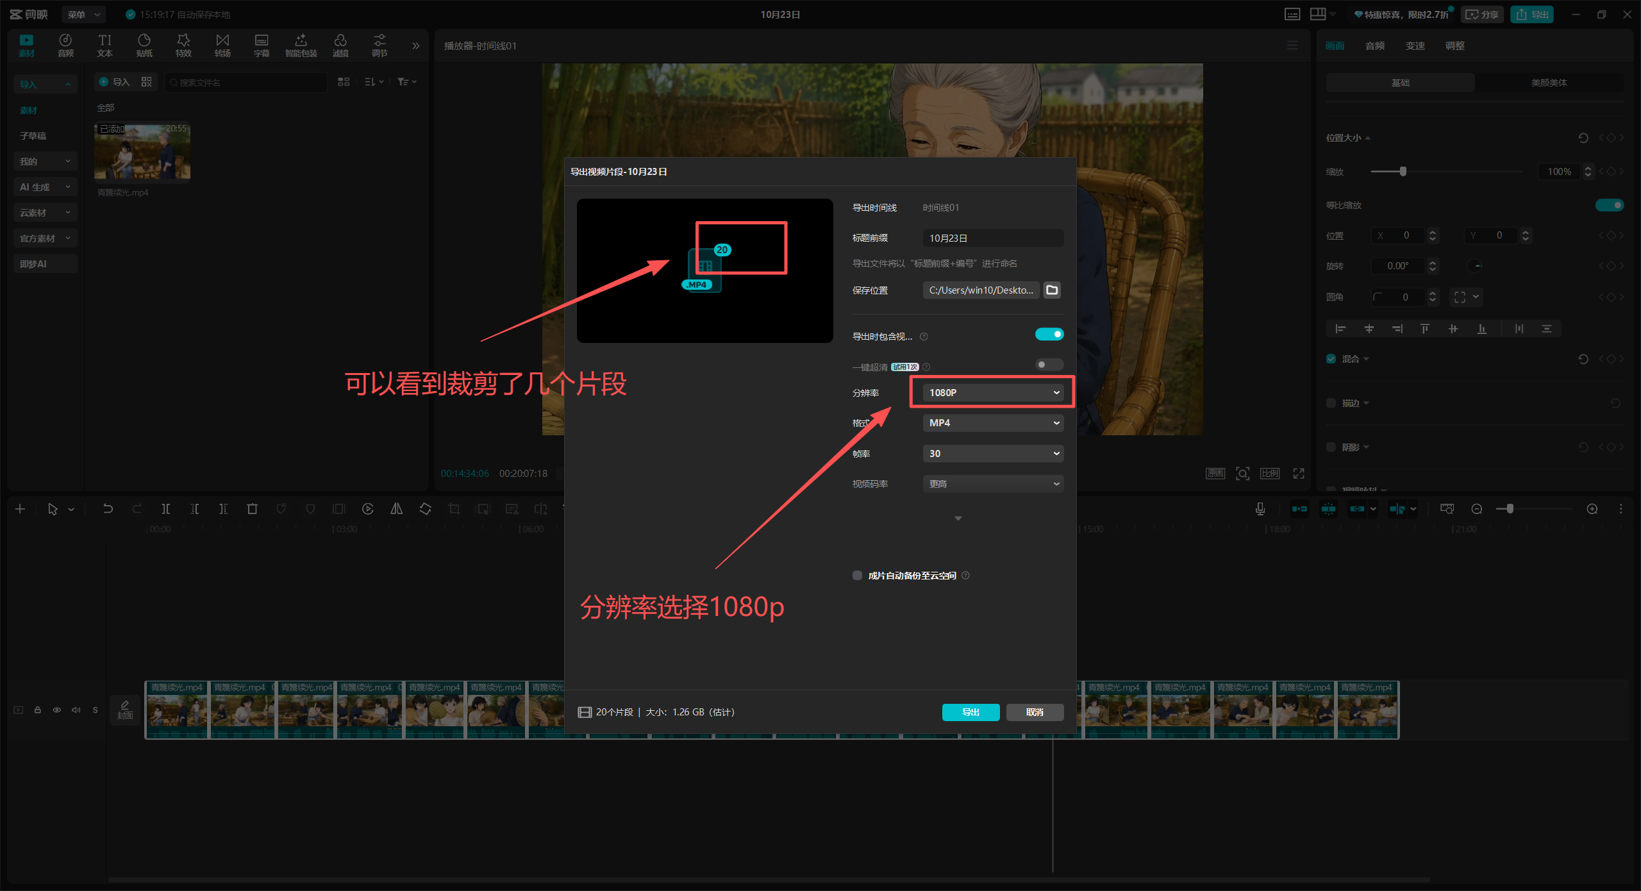
Task: Open the 滤镜 filters icon
Action: (340, 46)
